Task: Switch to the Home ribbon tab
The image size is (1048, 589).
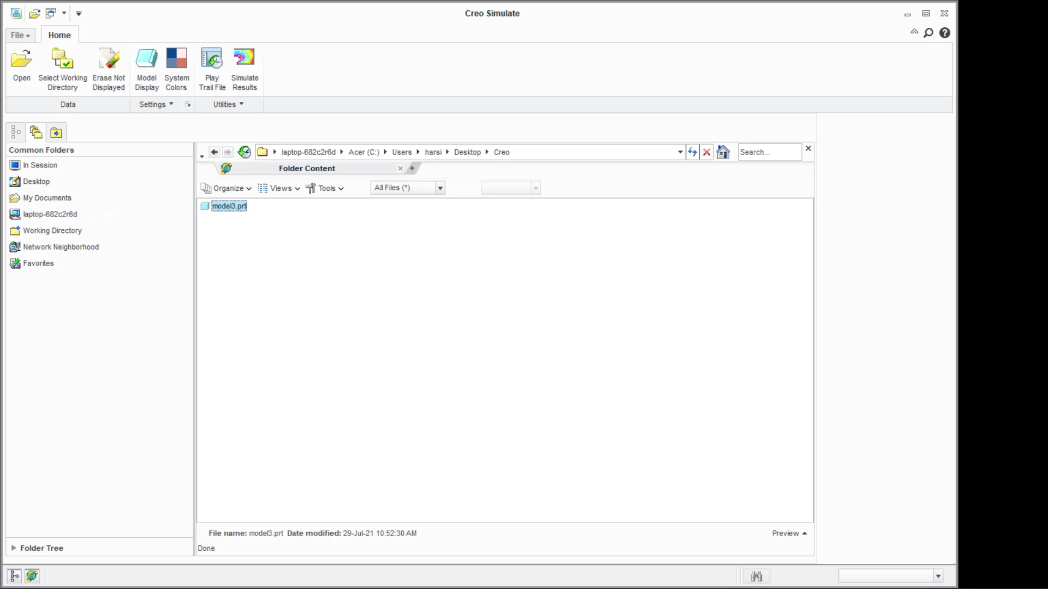Action: pyautogui.click(x=59, y=35)
